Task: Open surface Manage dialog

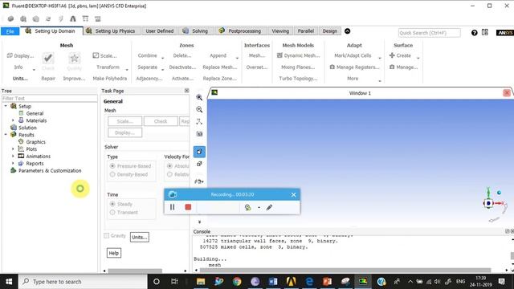Action: pos(403,67)
